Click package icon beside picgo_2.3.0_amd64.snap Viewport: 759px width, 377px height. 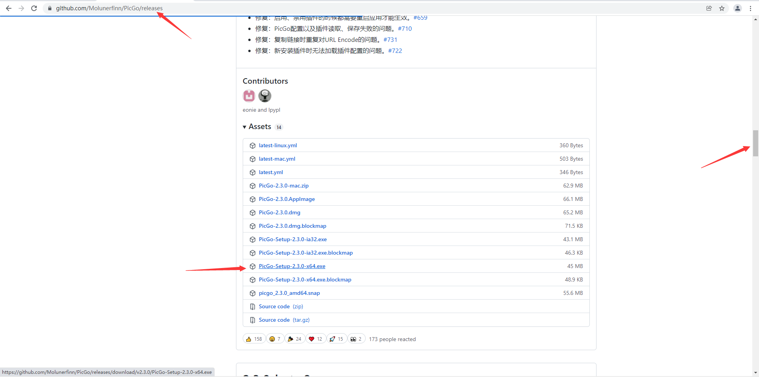tap(253, 293)
